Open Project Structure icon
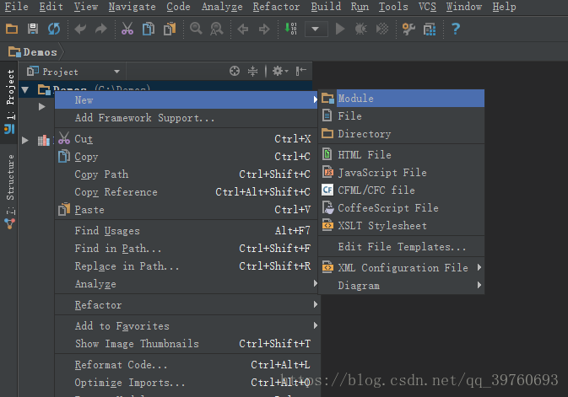The width and height of the screenshot is (568, 397). pyautogui.click(x=430, y=29)
